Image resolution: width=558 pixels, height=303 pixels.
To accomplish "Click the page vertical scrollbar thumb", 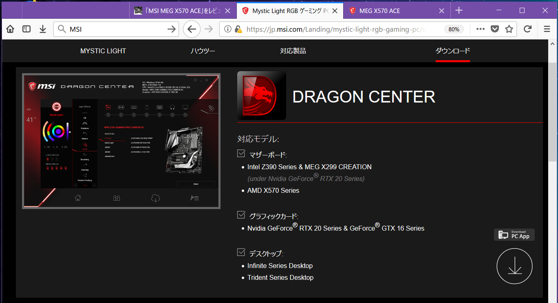I will [x=553, y=112].
